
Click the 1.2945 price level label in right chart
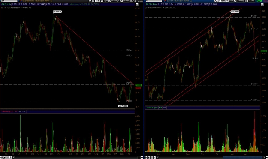[x=254, y=84]
